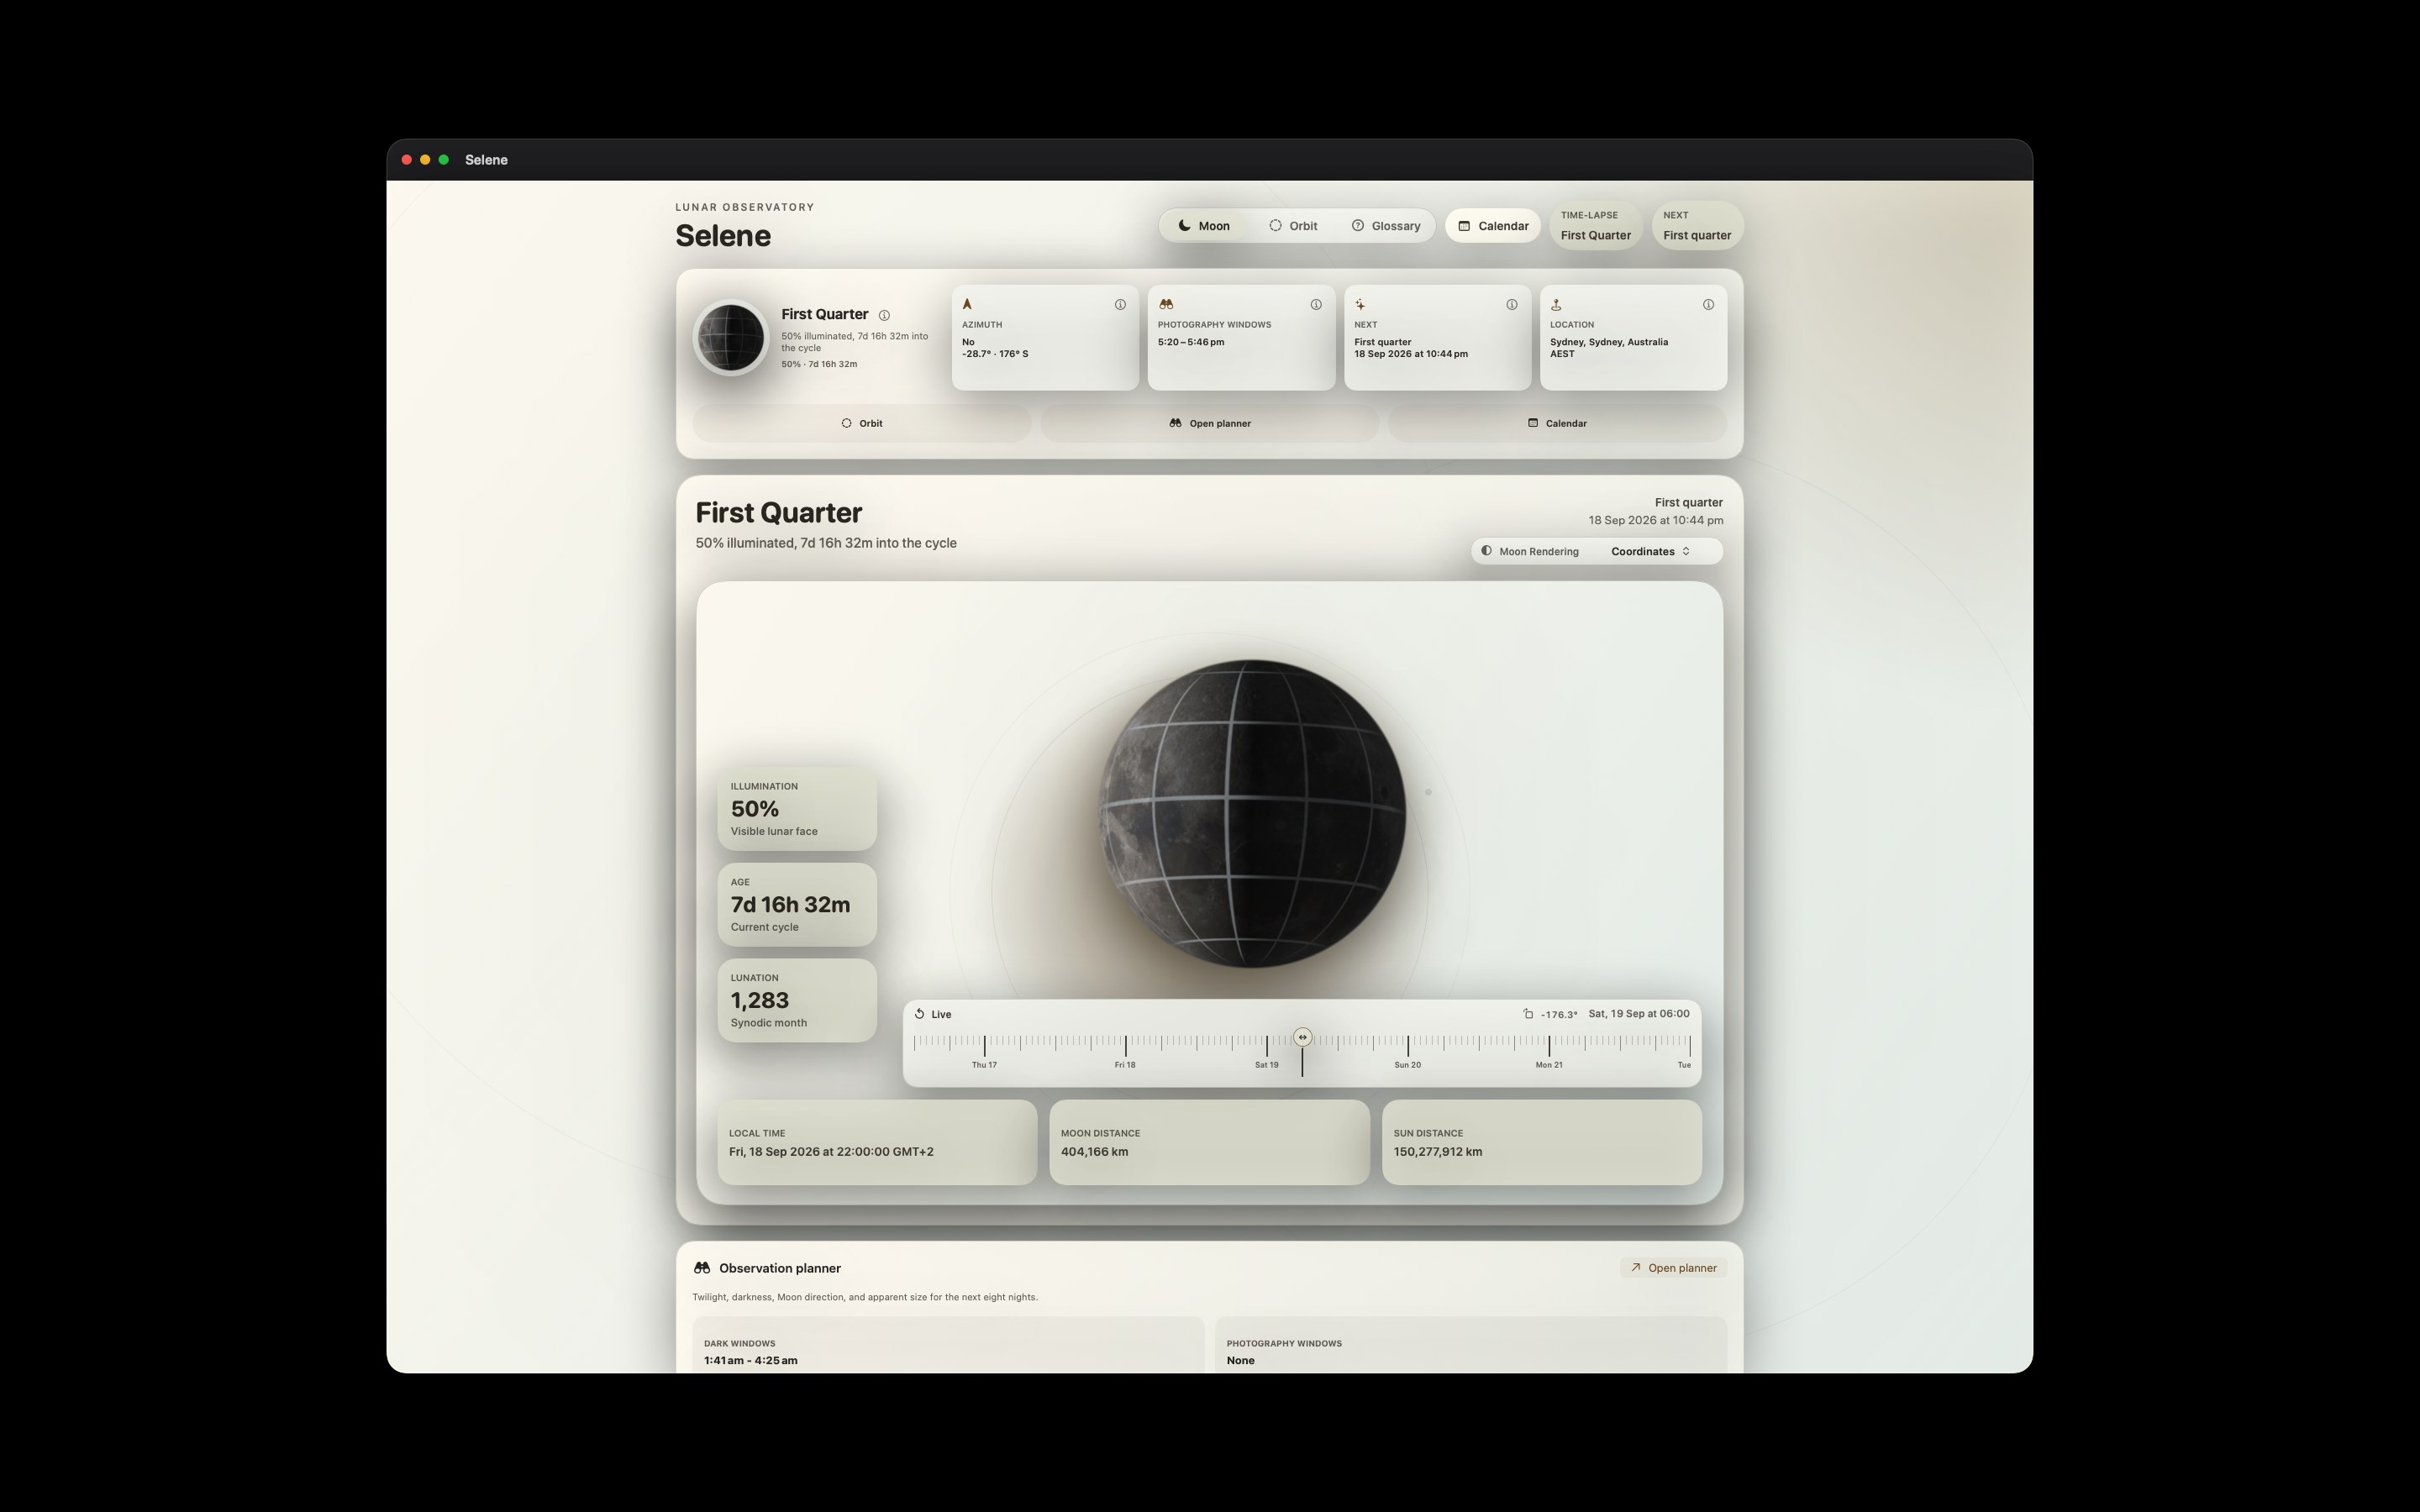Click the Local Time value Fri, 18 Sep 2026
This screenshot has width=2420, height=1512.
831,1152
